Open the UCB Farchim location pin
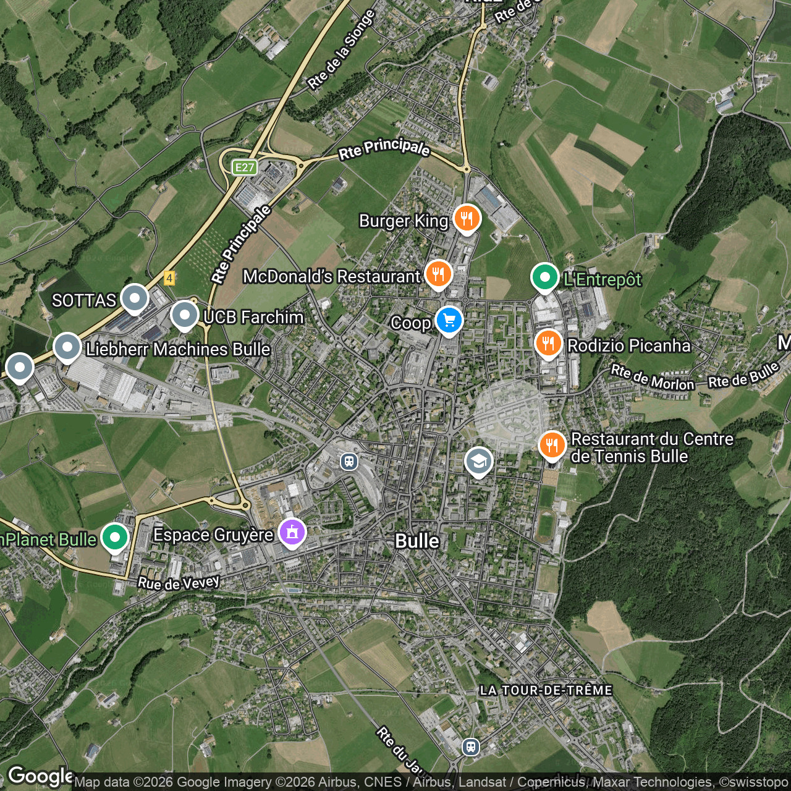This screenshot has width=791, height=791. tap(184, 316)
